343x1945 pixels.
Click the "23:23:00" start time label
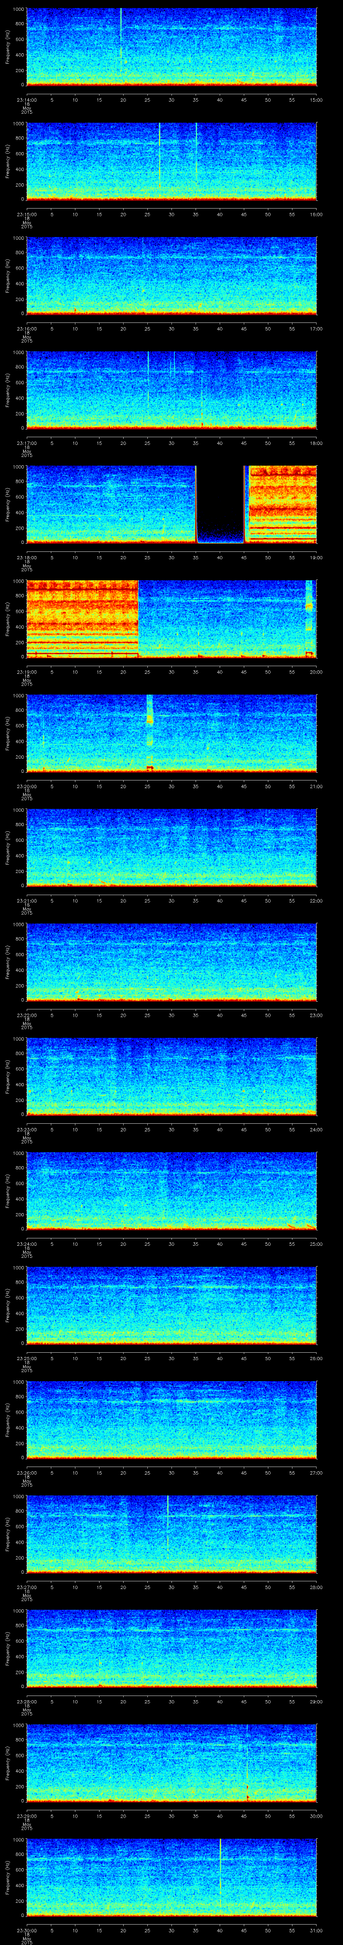click(x=26, y=1129)
